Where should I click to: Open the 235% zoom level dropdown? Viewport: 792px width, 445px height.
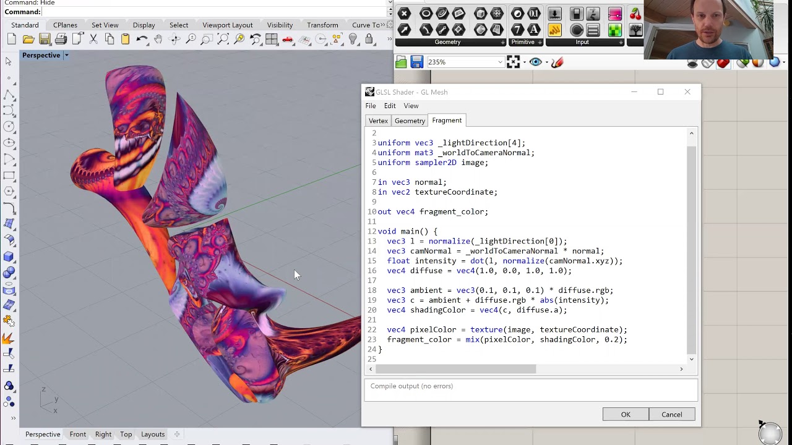tap(500, 62)
